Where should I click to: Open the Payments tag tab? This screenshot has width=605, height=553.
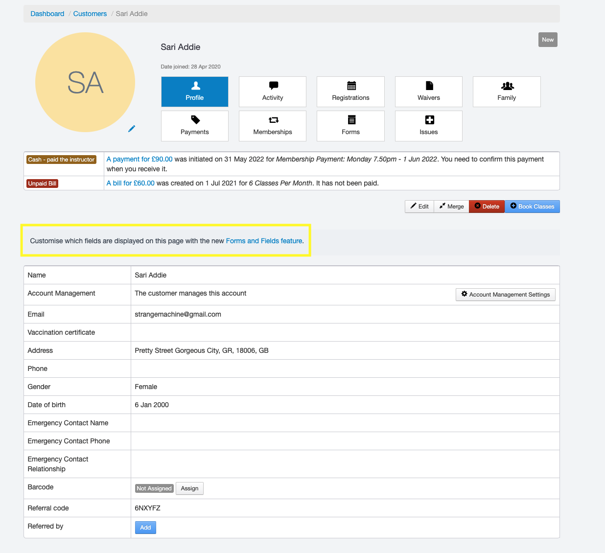pos(195,126)
